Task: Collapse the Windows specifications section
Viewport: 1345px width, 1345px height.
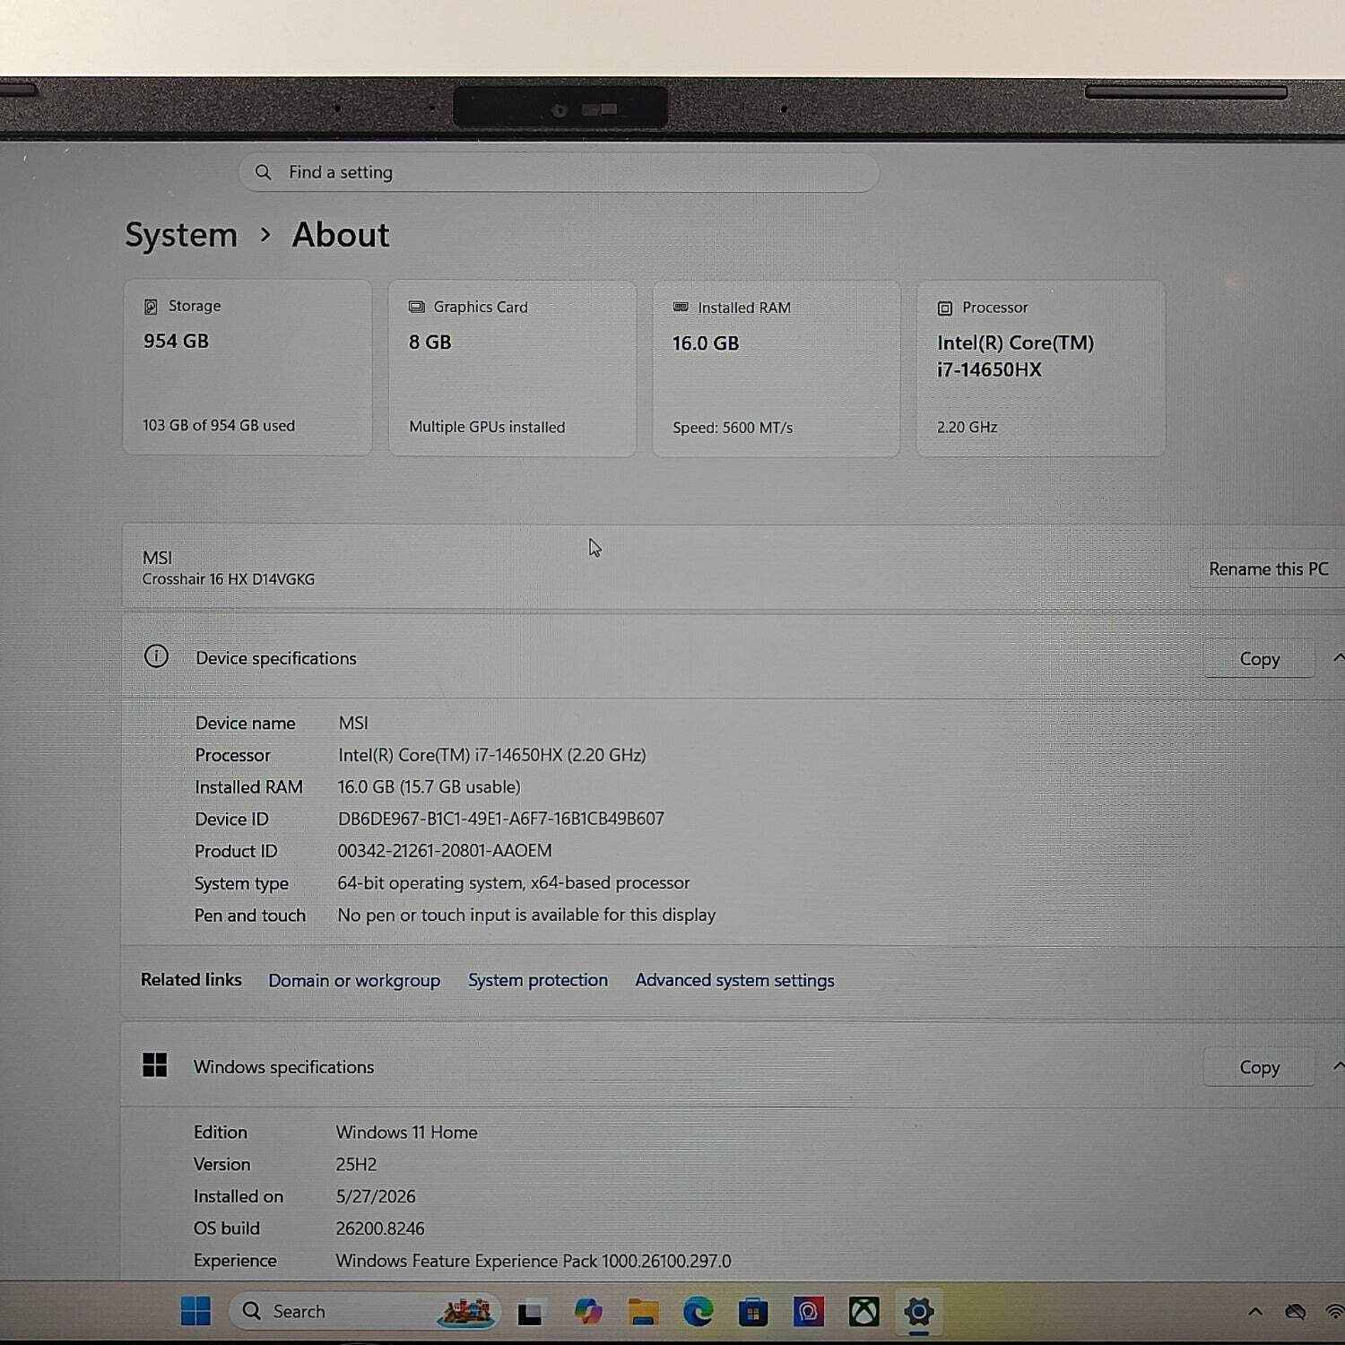Action: [x=1338, y=1066]
